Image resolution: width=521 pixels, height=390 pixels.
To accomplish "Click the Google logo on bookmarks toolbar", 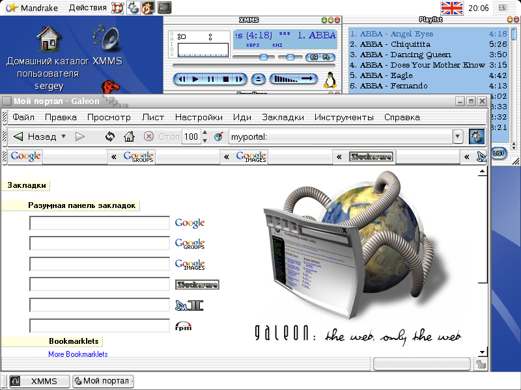I will pos(25,156).
